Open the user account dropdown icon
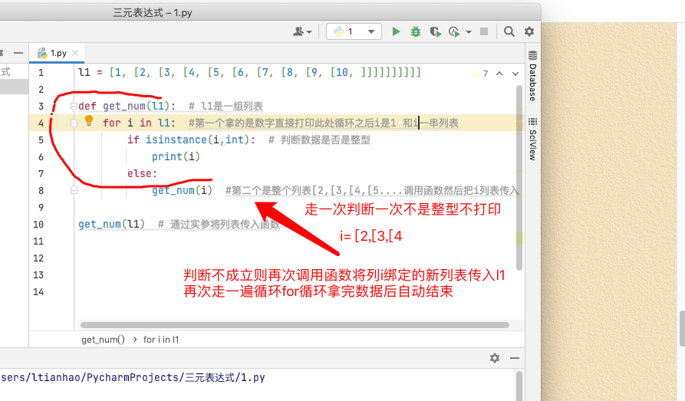 click(x=302, y=31)
